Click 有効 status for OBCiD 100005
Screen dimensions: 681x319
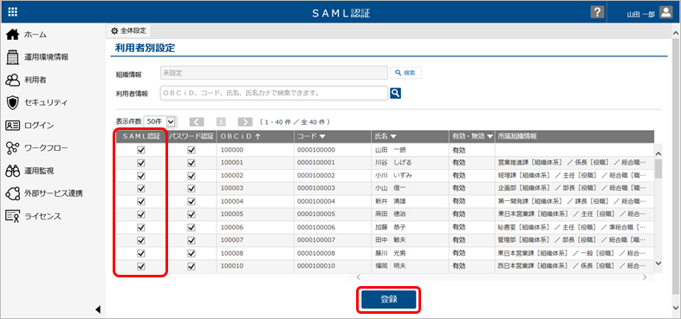pos(458,214)
